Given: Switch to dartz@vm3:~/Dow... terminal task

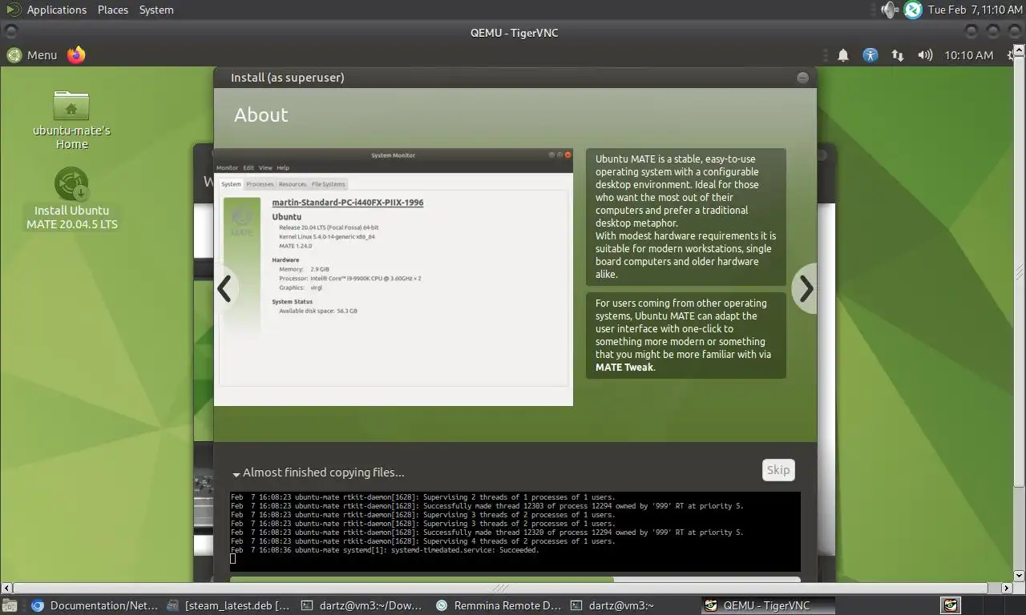Looking at the screenshot, I should point(362,605).
